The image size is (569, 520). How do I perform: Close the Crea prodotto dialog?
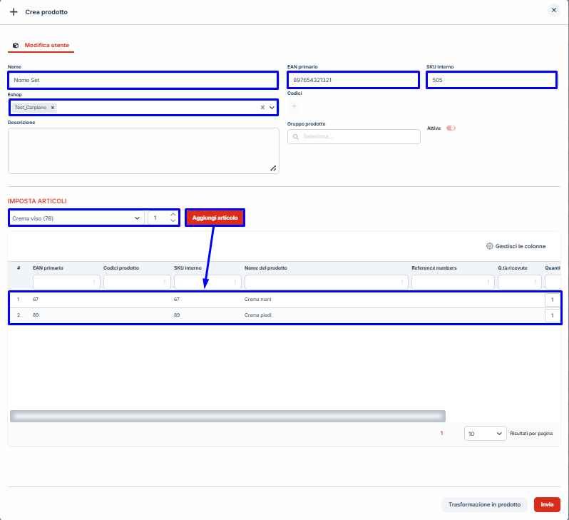tap(553, 11)
